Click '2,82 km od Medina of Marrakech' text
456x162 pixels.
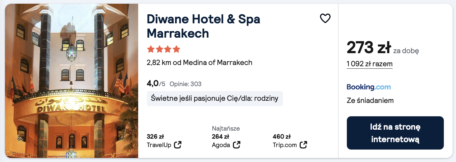199,62
